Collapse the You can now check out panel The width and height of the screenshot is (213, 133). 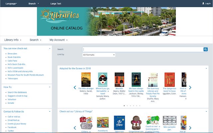pos(50,49)
